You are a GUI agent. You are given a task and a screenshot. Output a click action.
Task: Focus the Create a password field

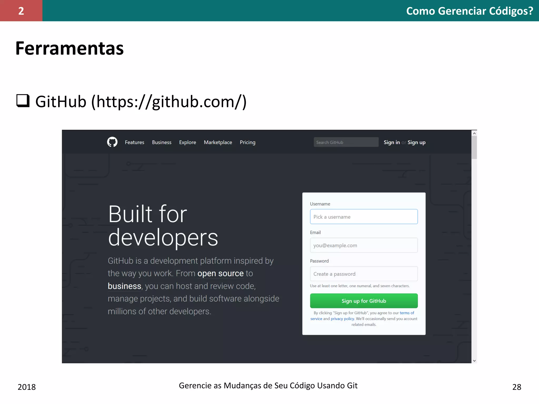click(364, 274)
